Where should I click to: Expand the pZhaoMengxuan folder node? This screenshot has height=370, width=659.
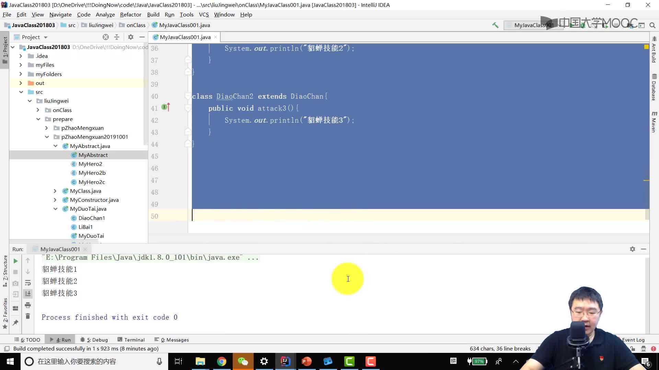click(x=47, y=128)
